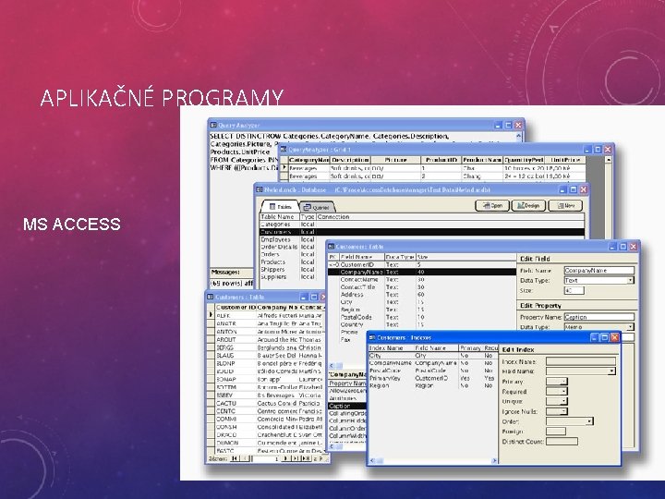Click the ALFKI row selector arrow
Screen dimensions: 665x499
pyautogui.click(x=211, y=315)
